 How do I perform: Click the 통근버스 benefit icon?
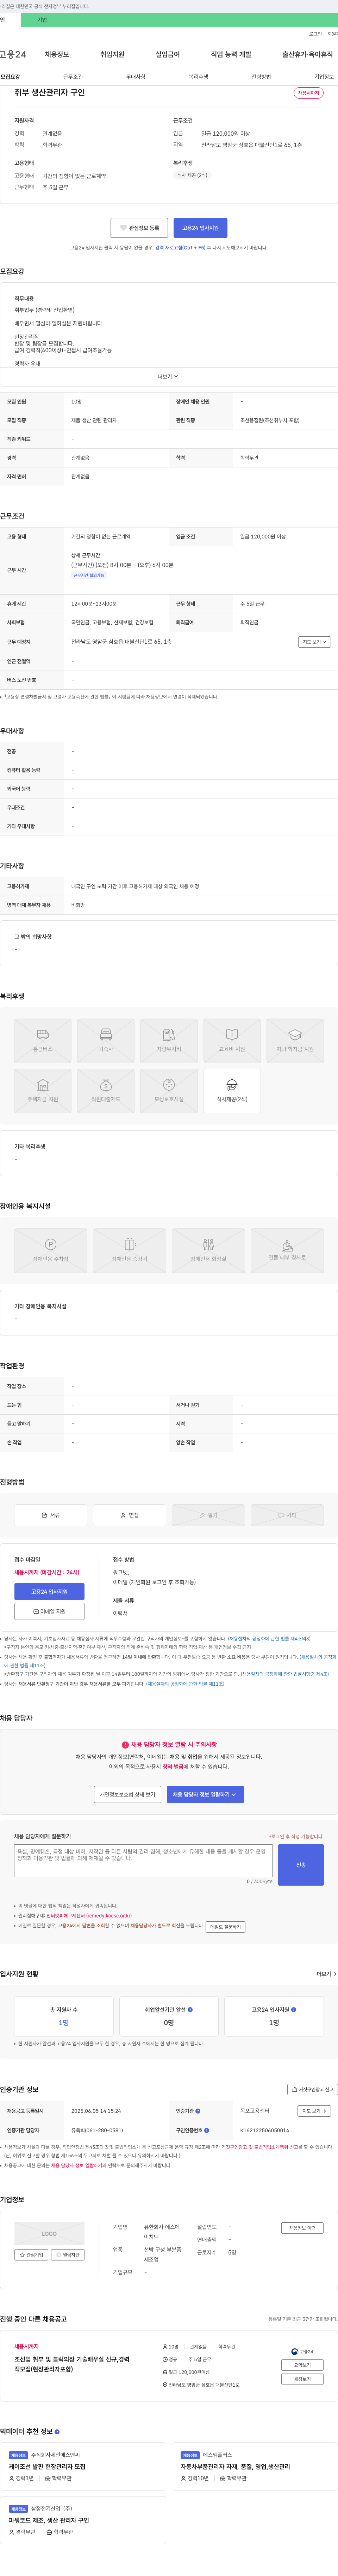pos(43,1040)
